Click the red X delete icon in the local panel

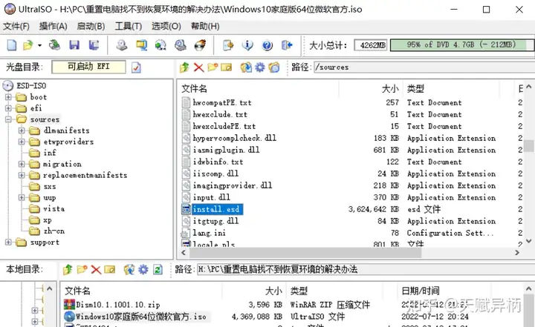(x=96, y=270)
